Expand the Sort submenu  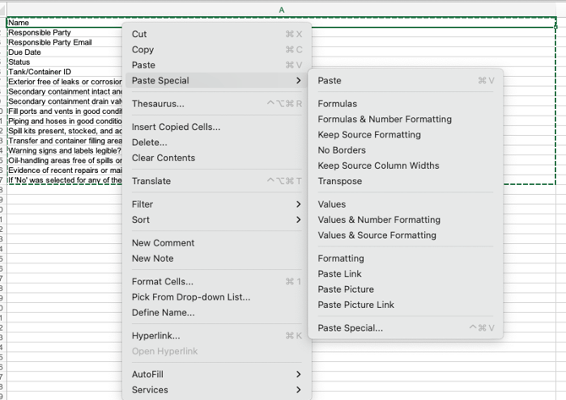[x=298, y=219]
